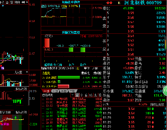The height and width of the screenshot is (130, 167).
Task: Open 指标说明 link above the MACD panel
Action: pyautogui.click(x=21, y=89)
